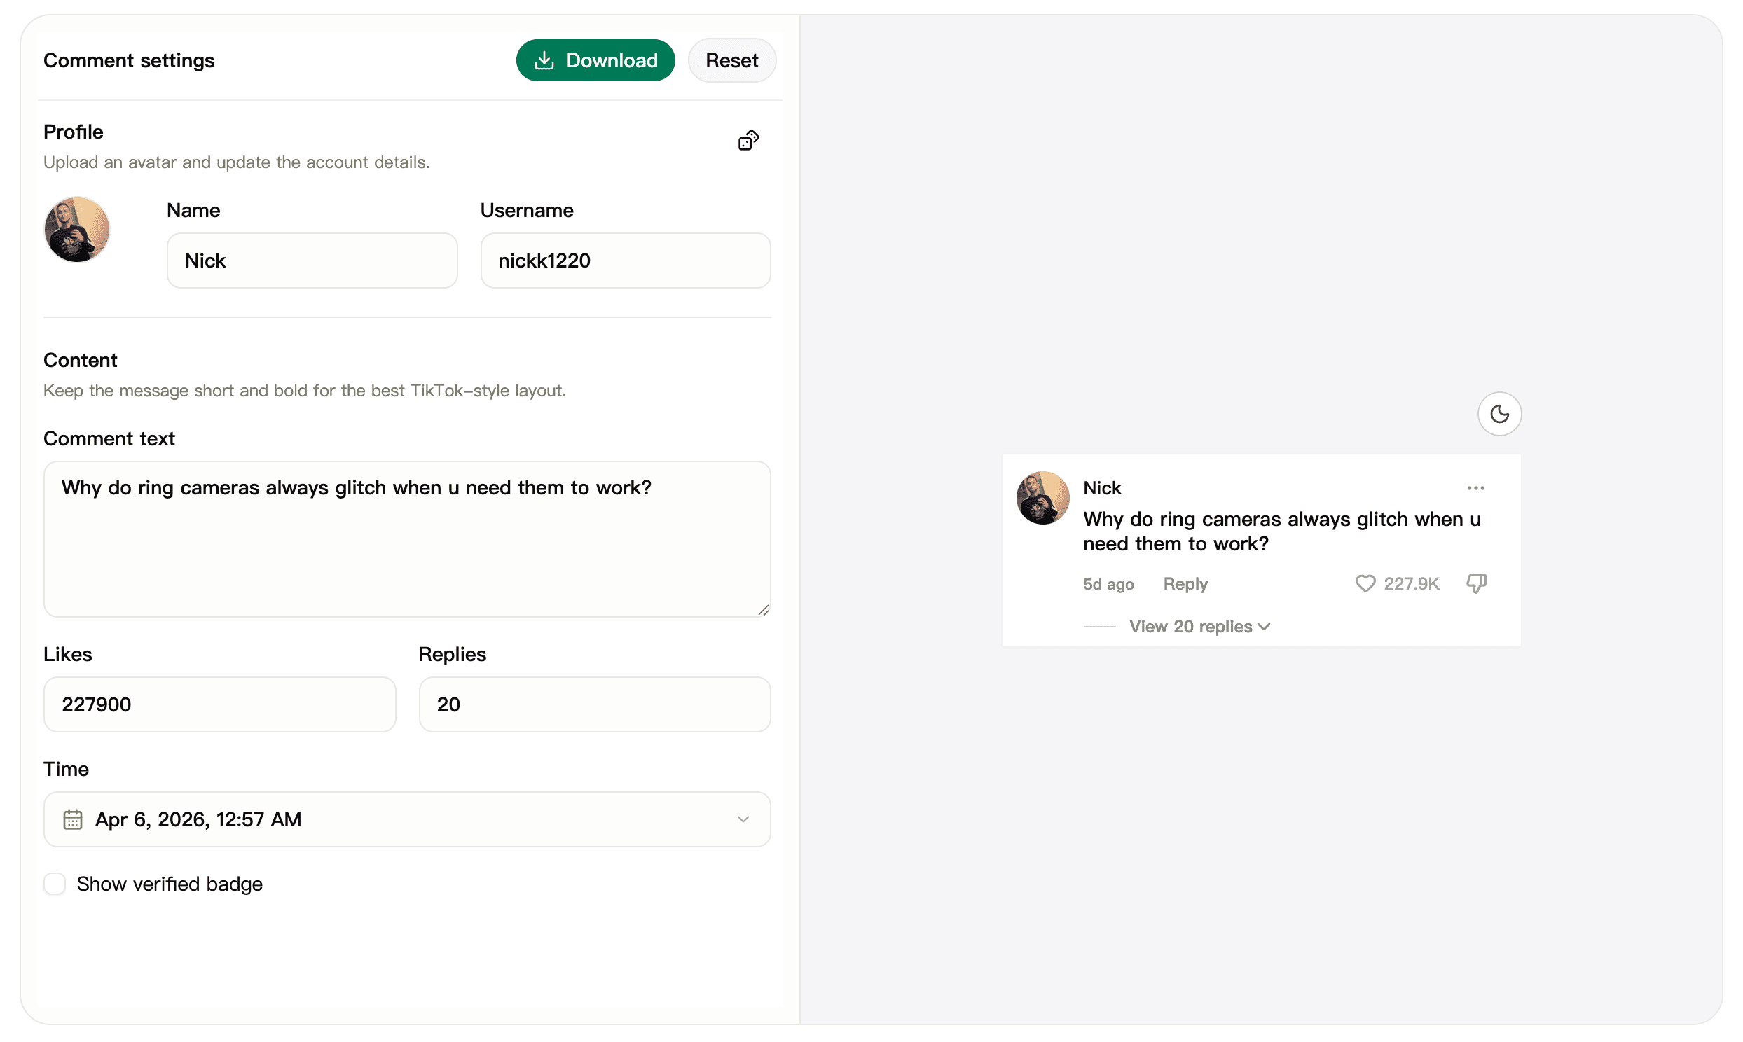This screenshot has width=1743, height=1042.
Task: Click the download arrow icon on Download button
Action: [x=545, y=60]
